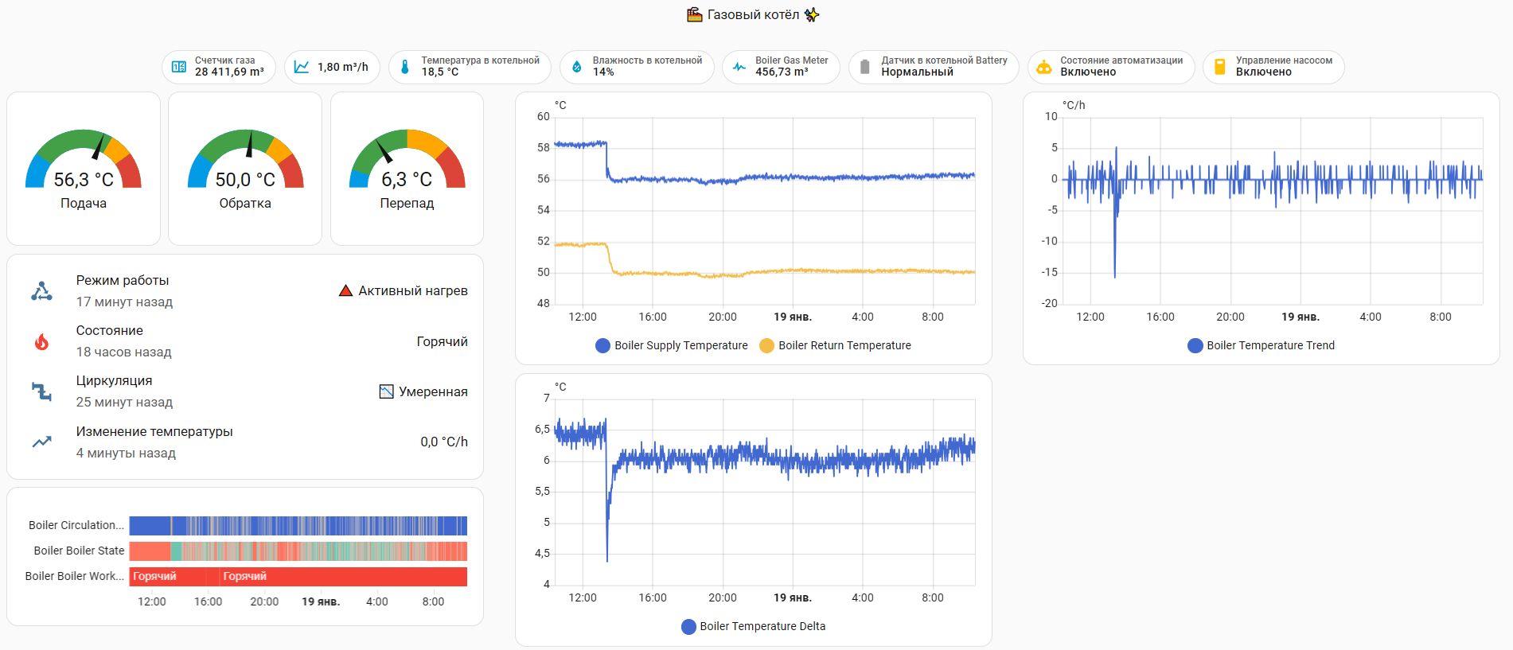Click the boiler room sensor battery icon
The height and width of the screenshot is (650, 1513).
coord(865,67)
